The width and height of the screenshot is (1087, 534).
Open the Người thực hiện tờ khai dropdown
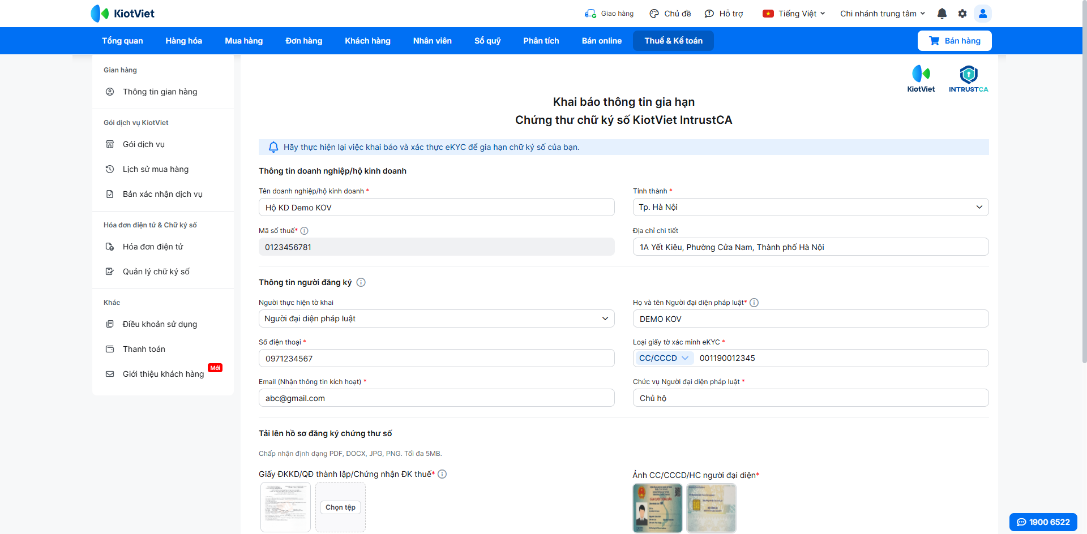pyautogui.click(x=436, y=318)
